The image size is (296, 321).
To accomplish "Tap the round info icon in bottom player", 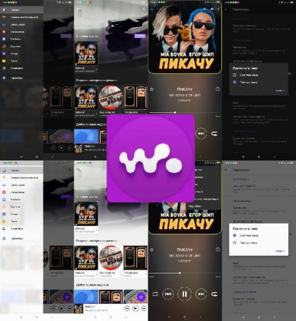I will 218,249.
